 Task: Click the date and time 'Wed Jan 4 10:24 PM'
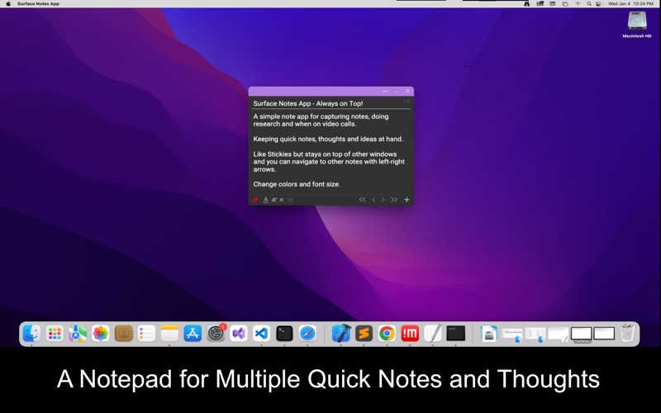coord(630,3)
